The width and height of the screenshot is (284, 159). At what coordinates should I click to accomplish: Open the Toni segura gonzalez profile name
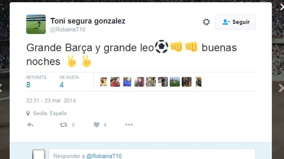88,21
